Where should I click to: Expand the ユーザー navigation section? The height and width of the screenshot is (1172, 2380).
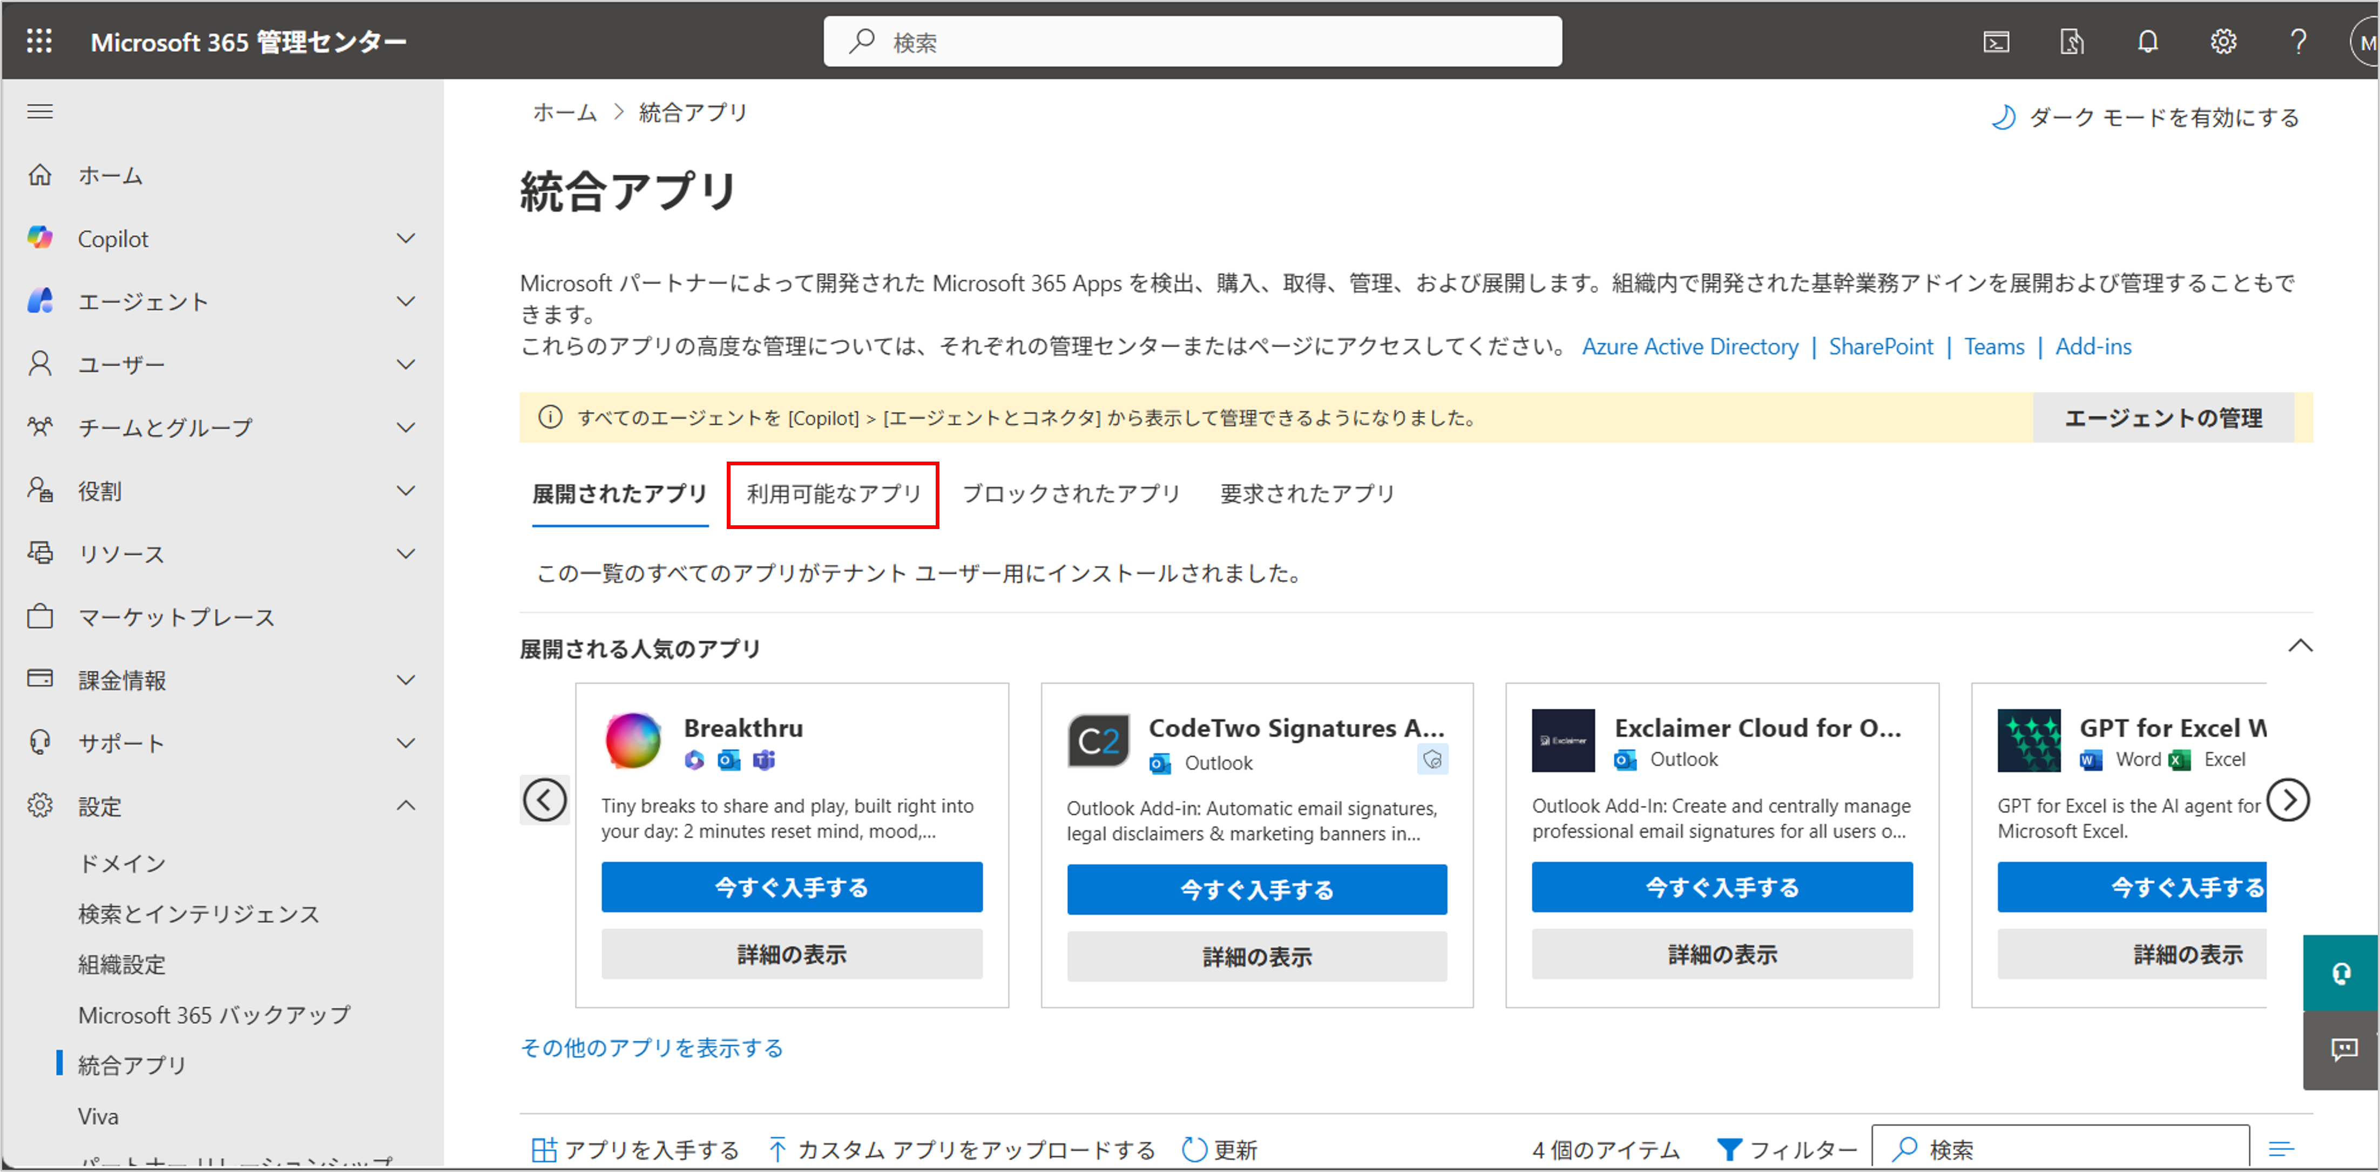pyautogui.click(x=404, y=365)
